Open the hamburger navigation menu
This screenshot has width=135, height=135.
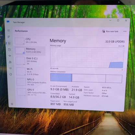[x=8, y=31]
